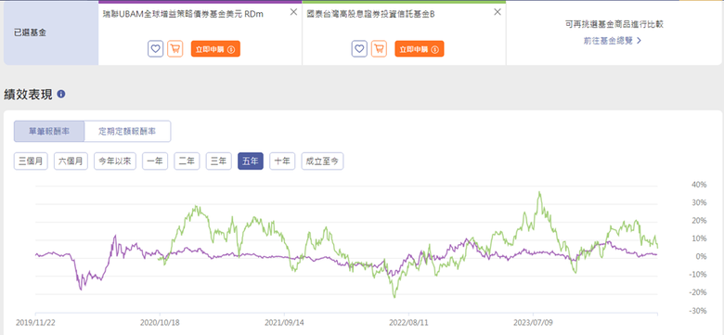Remove the 國泰台灣高股息 fund from comparison
Image resolution: width=724 pixels, height=335 pixels.
(498, 12)
